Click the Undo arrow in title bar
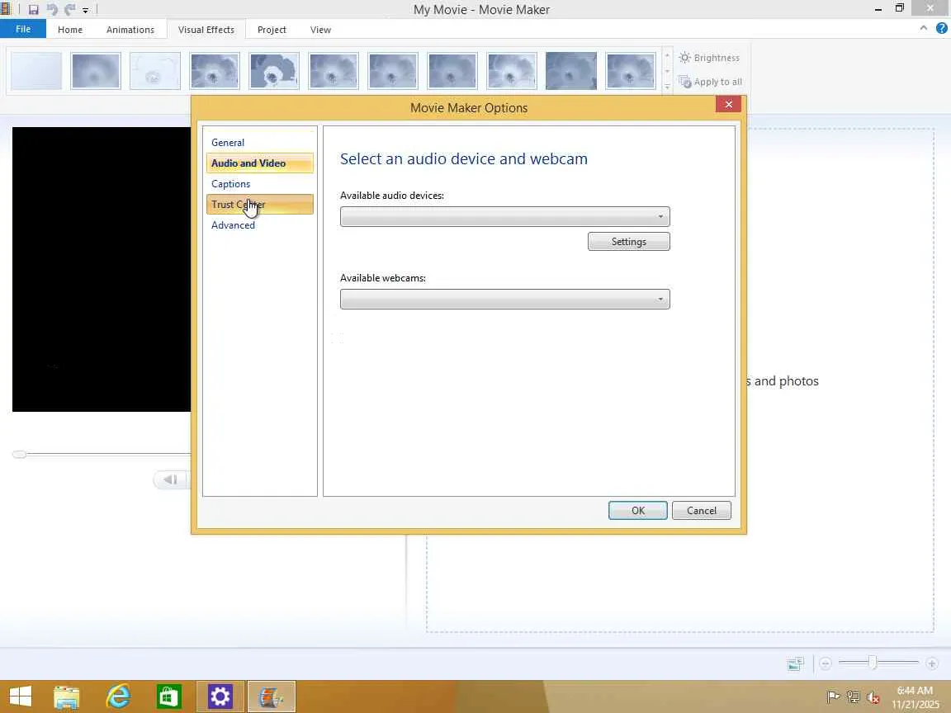 (52, 10)
